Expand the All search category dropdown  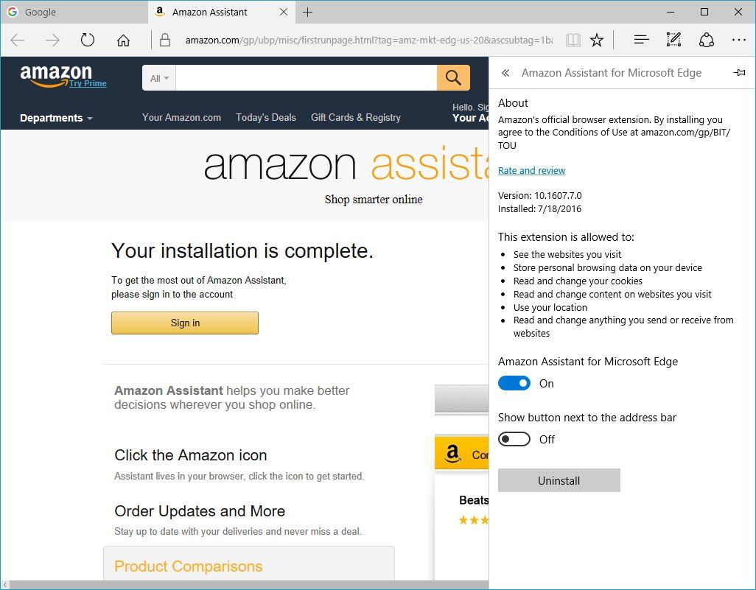click(159, 78)
